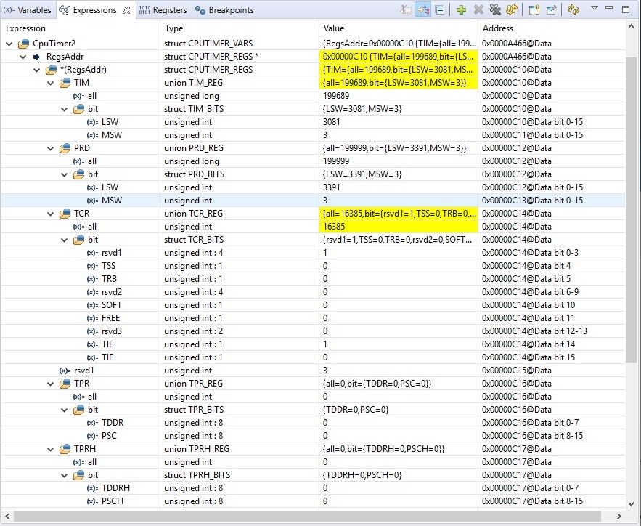Select the RegsAddr pointer arrow icon
641x526 pixels.
[x=37, y=57]
